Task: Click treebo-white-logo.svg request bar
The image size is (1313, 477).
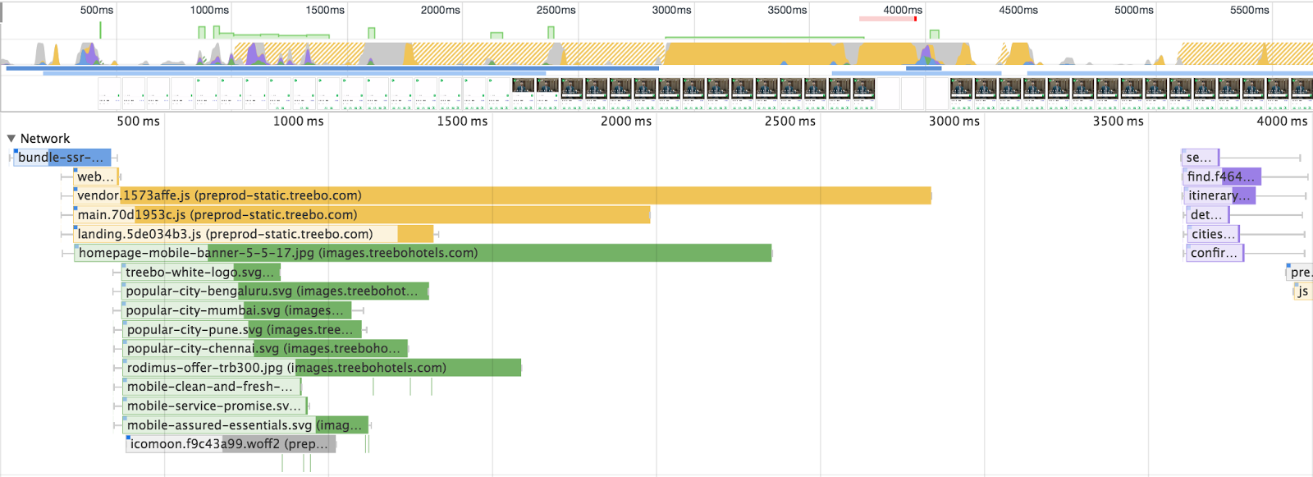Action: [201, 273]
